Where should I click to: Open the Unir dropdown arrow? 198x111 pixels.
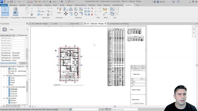click(x=44, y=14)
